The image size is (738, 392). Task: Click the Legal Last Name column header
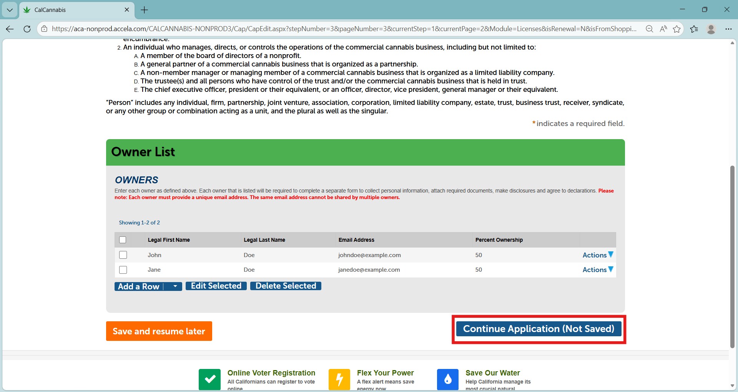(264, 240)
